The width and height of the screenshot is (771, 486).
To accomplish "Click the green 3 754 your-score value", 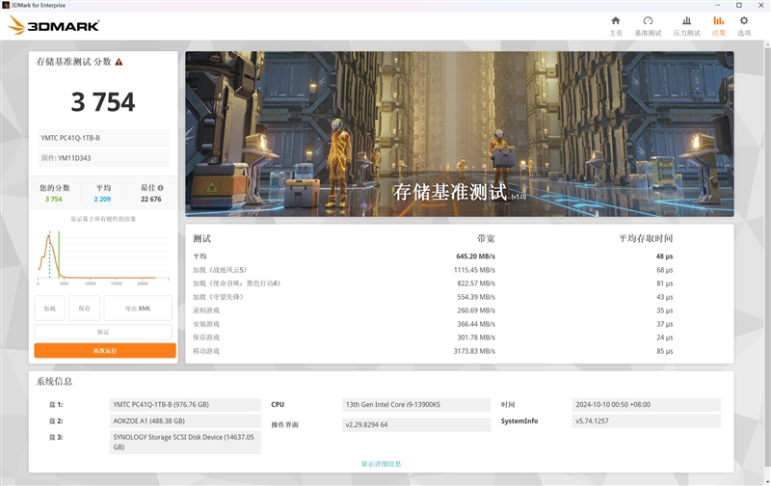I will 54,200.
